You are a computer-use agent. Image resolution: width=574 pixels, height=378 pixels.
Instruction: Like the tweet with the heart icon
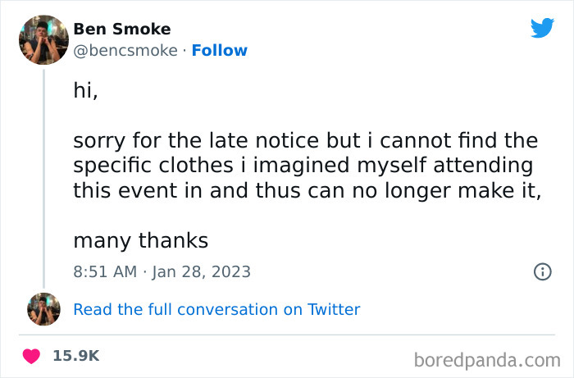[x=31, y=356]
